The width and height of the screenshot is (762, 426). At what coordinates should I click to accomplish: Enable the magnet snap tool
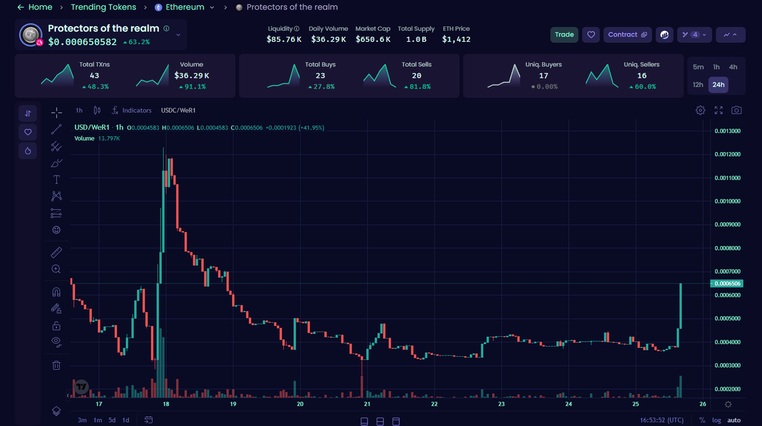coord(56,291)
